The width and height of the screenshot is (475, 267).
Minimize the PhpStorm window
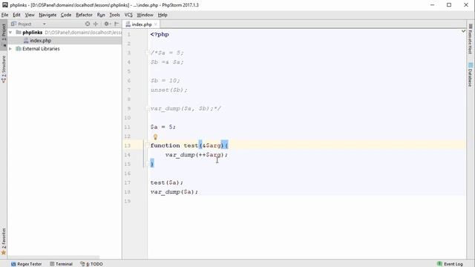click(x=432, y=5)
